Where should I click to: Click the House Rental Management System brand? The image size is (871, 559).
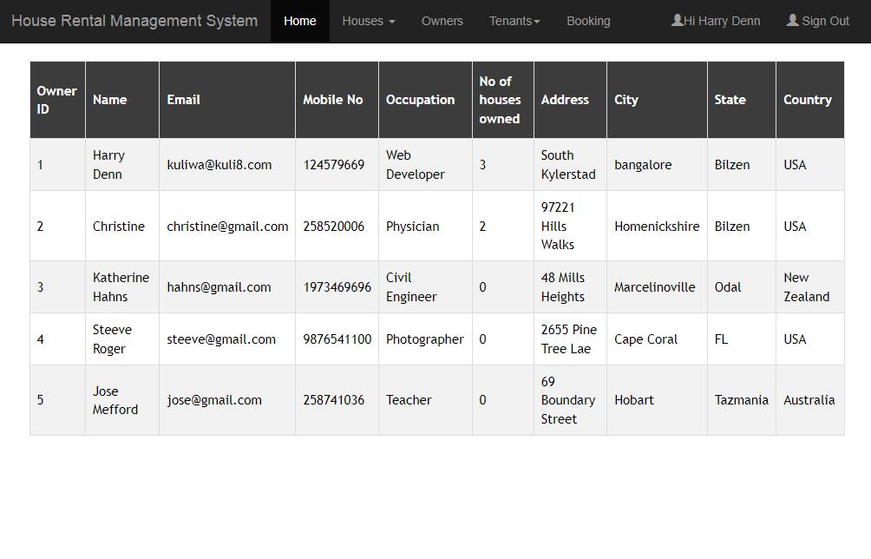tap(134, 21)
